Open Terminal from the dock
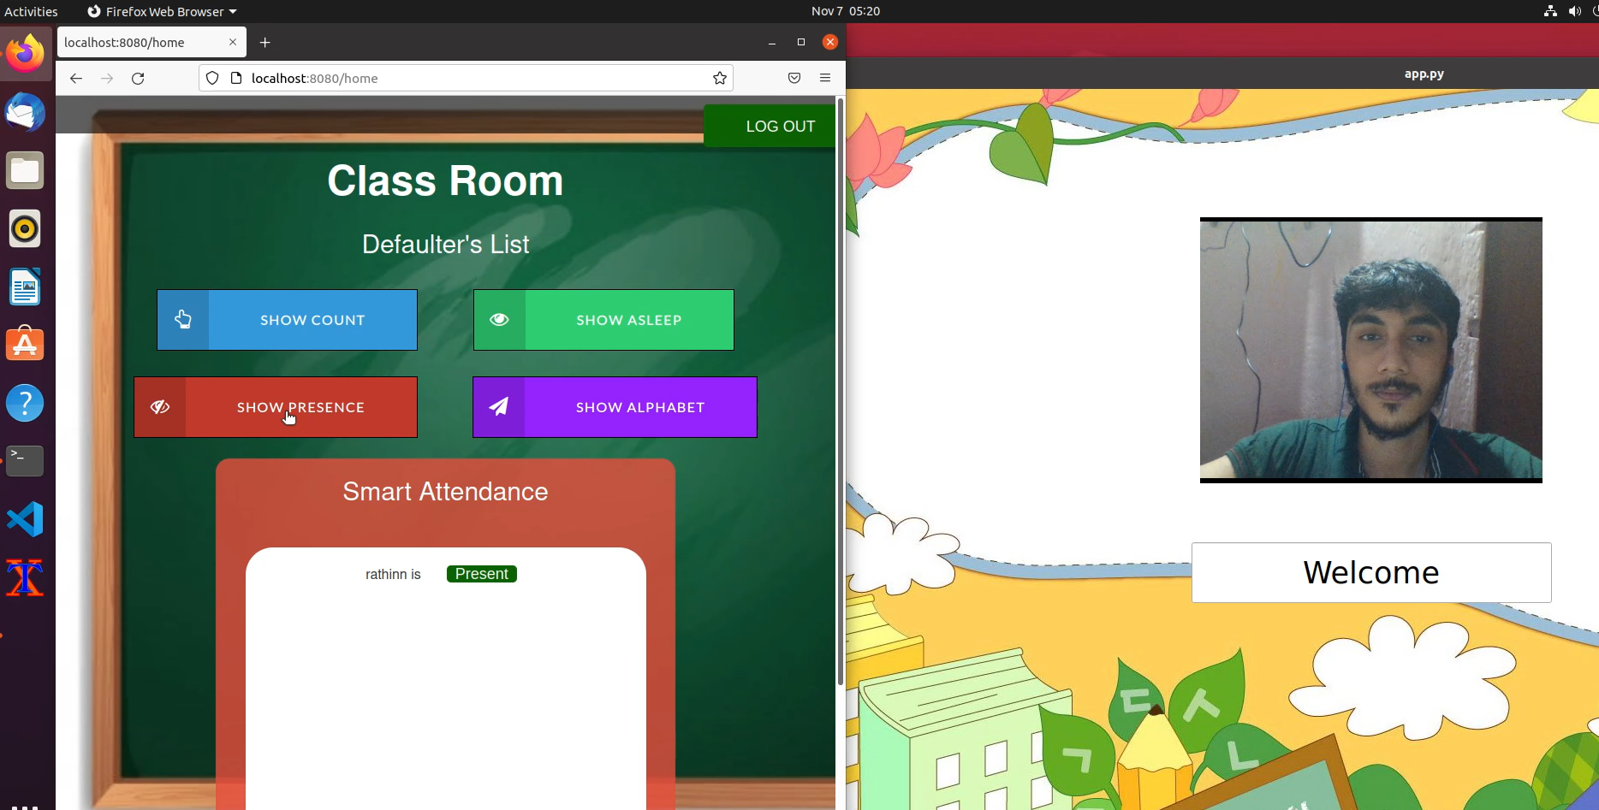Image resolution: width=1599 pixels, height=810 pixels. [x=25, y=461]
